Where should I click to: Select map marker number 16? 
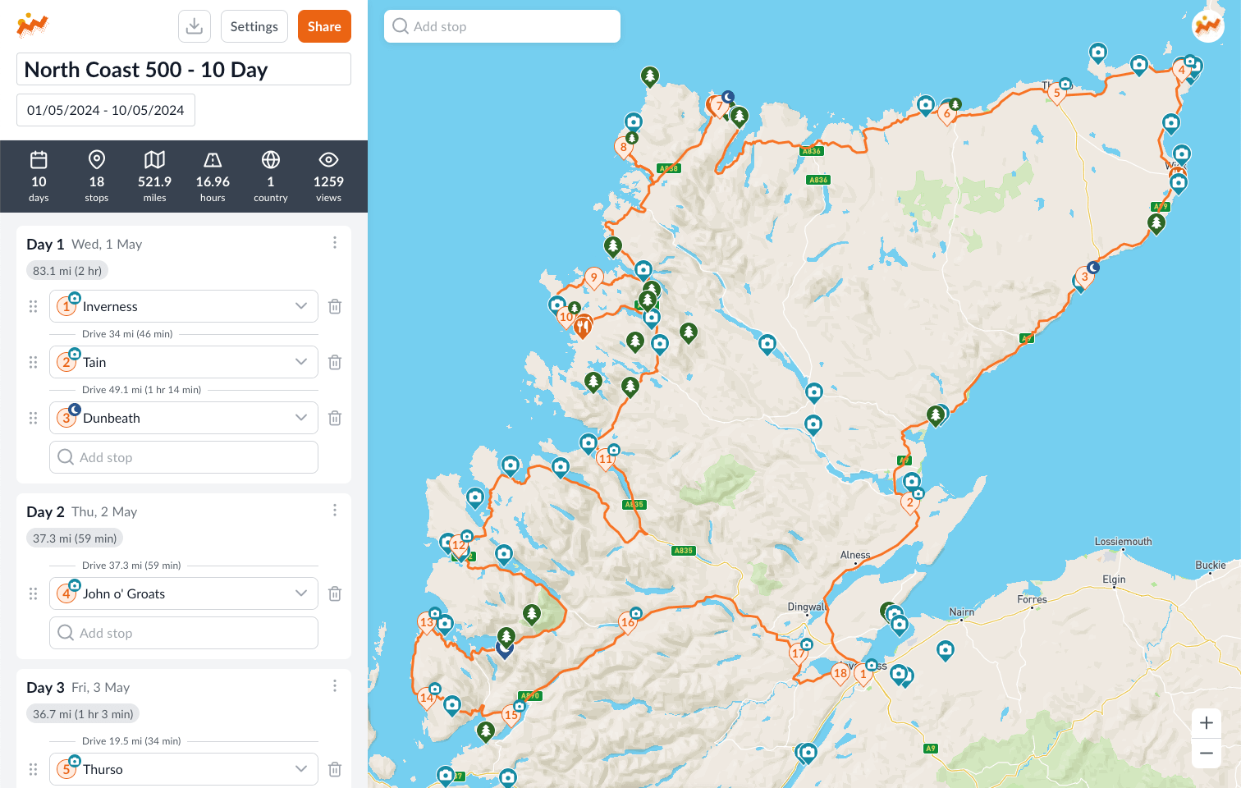point(628,623)
